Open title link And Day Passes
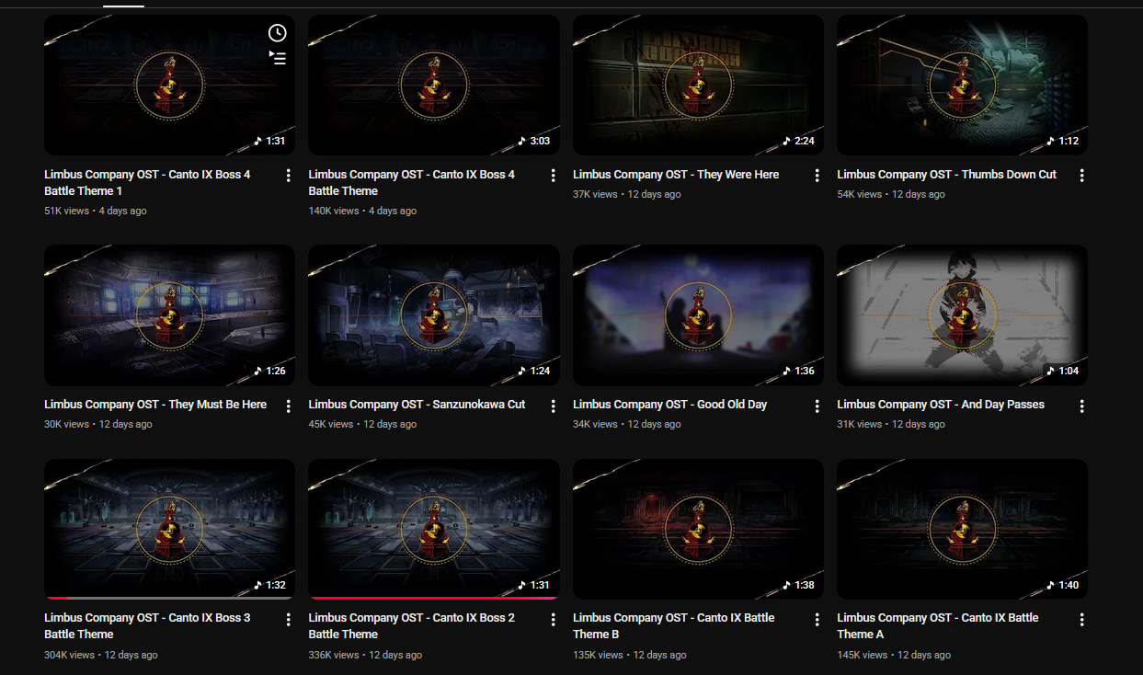This screenshot has width=1143, height=675. [941, 404]
